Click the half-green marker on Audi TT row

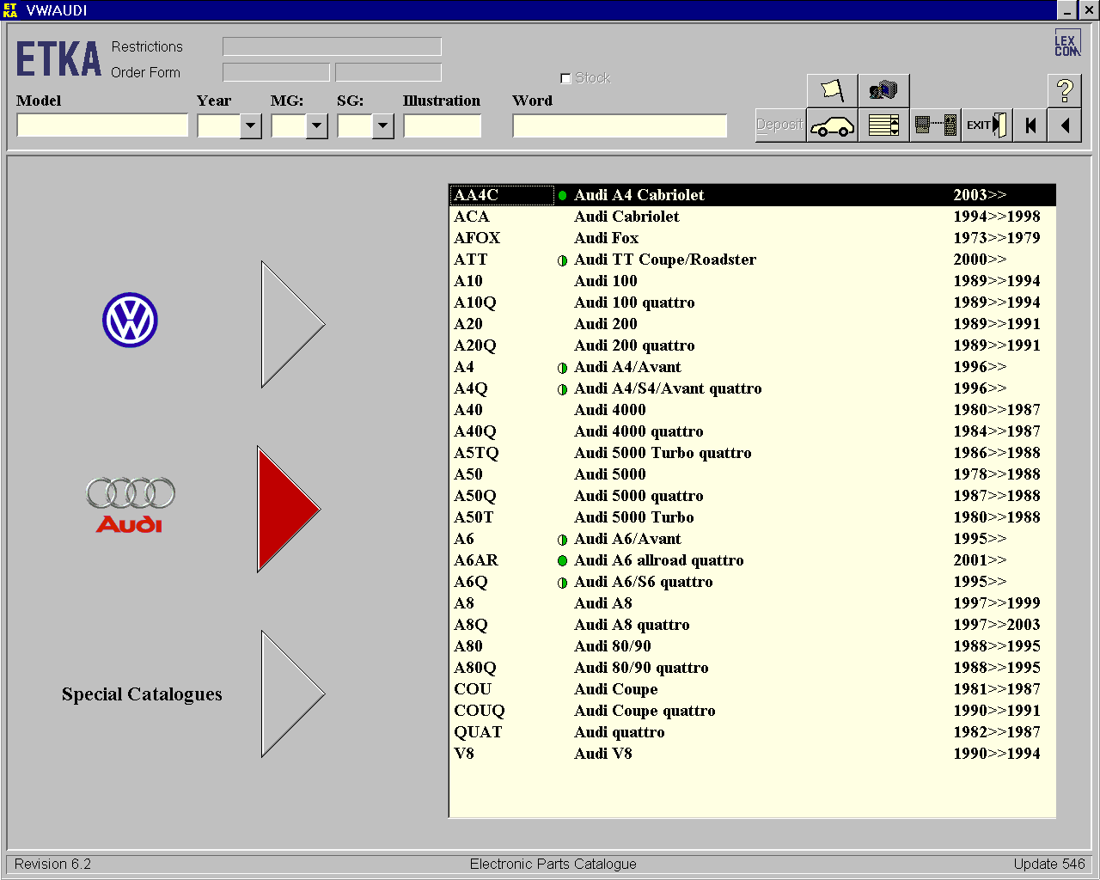[x=563, y=260]
